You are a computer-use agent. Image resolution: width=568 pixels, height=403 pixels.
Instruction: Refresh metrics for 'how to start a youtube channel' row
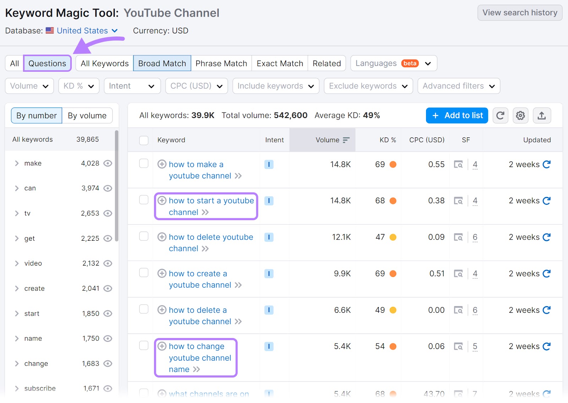coord(546,200)
